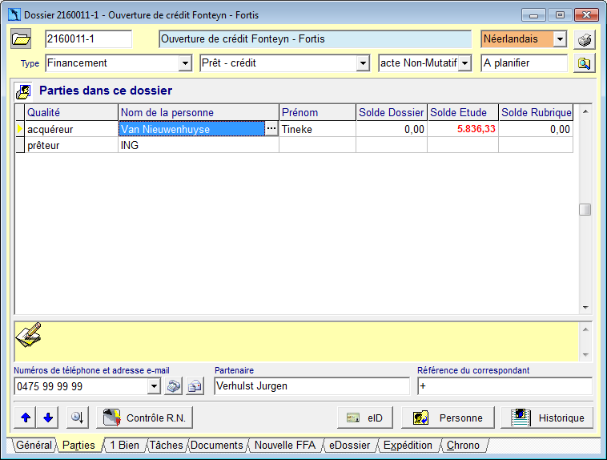Switch to the Parties tab
Image resolution: width=607 pixels, height=460 pixels.
click(78, 445)
